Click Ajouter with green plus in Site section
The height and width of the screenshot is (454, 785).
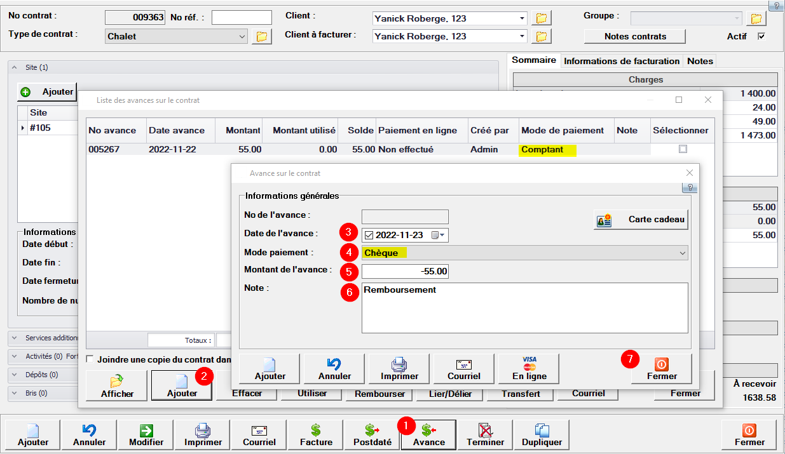47,91
